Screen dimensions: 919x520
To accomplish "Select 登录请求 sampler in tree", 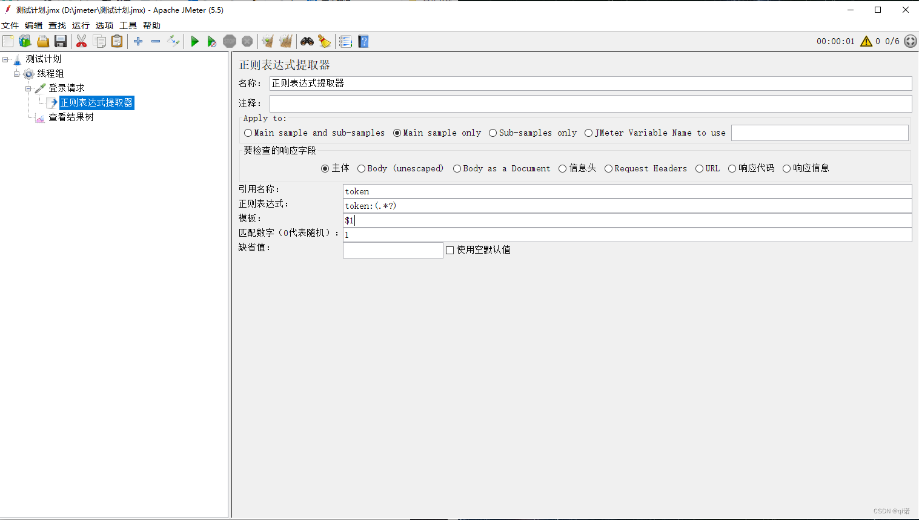I will pos(67,88).
